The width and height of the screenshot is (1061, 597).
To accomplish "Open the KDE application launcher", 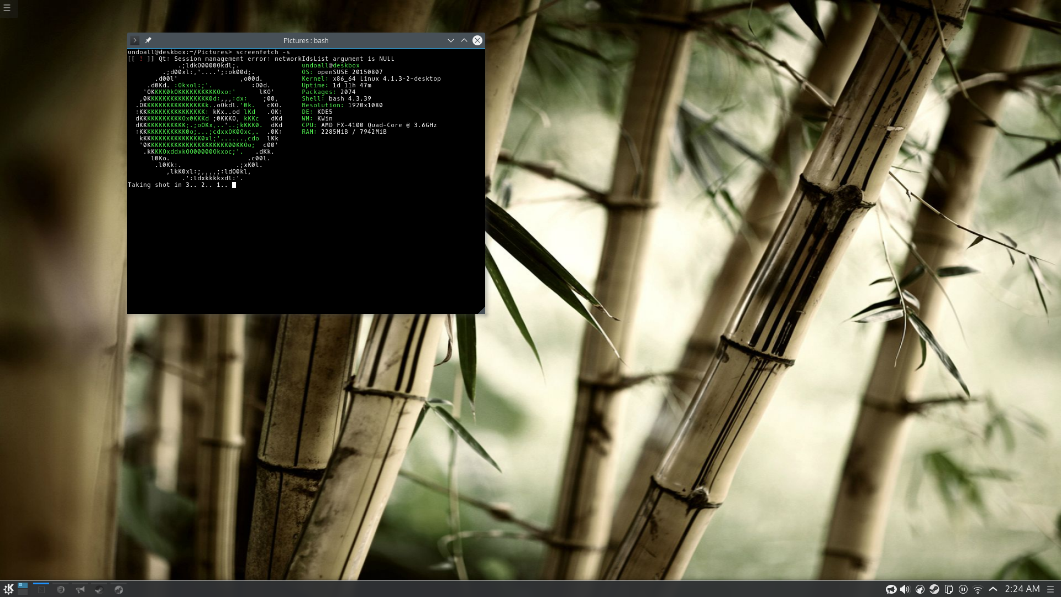I will tap(8, 589).
